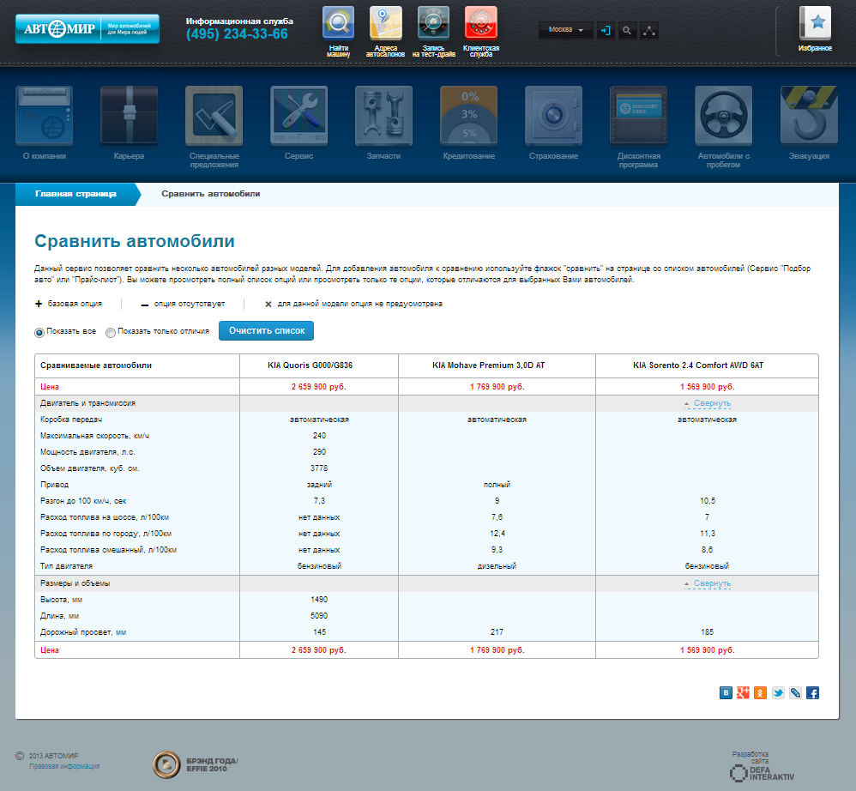
Task: Share via the Twitter bird icon
Action: point(778,692)
